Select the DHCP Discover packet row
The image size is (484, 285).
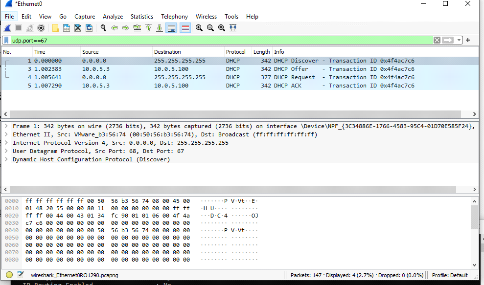(240, 61)
